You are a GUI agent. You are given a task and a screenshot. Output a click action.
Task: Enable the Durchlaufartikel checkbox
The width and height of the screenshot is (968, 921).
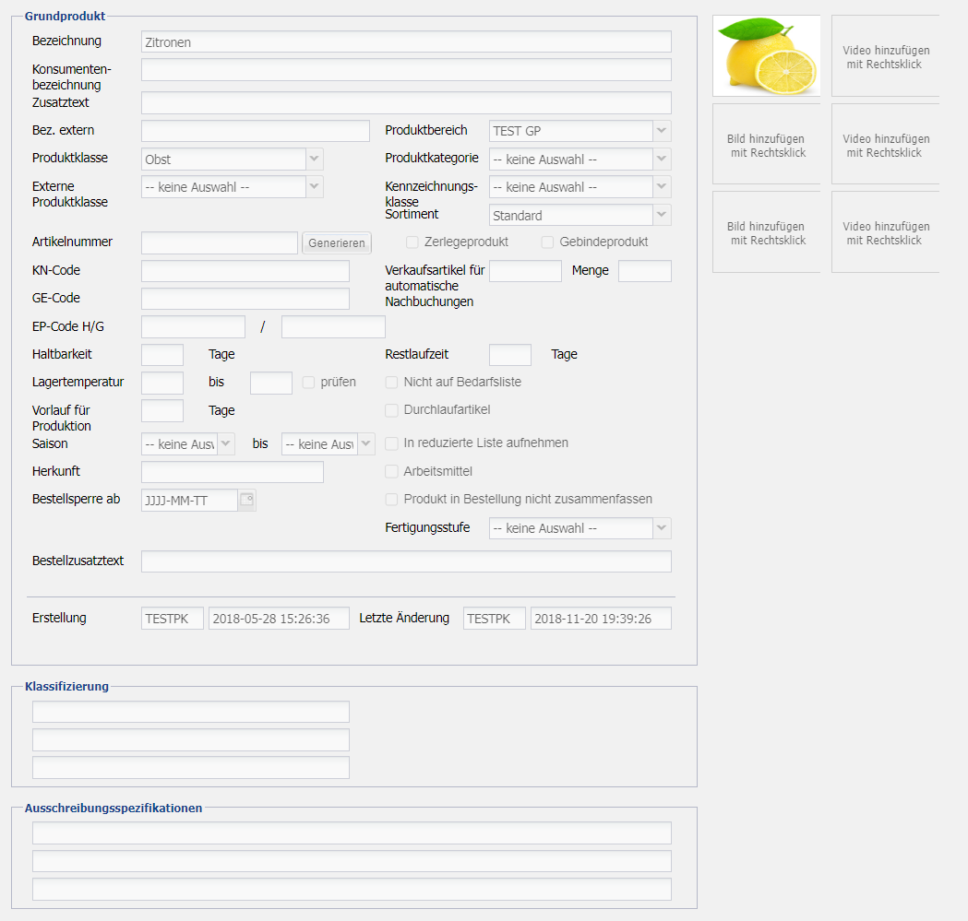click(x=392, y=409)
